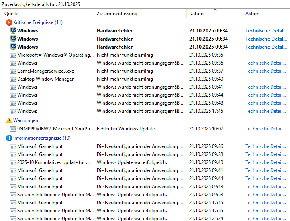
Task: Click the red critical events error icon
Action: coord(9,22)
